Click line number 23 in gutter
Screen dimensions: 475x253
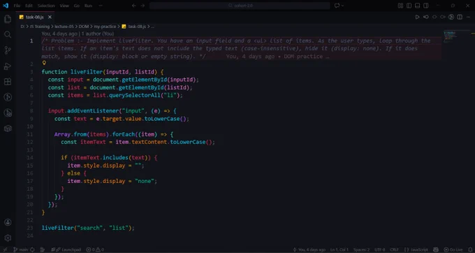(x=29, y=228)
